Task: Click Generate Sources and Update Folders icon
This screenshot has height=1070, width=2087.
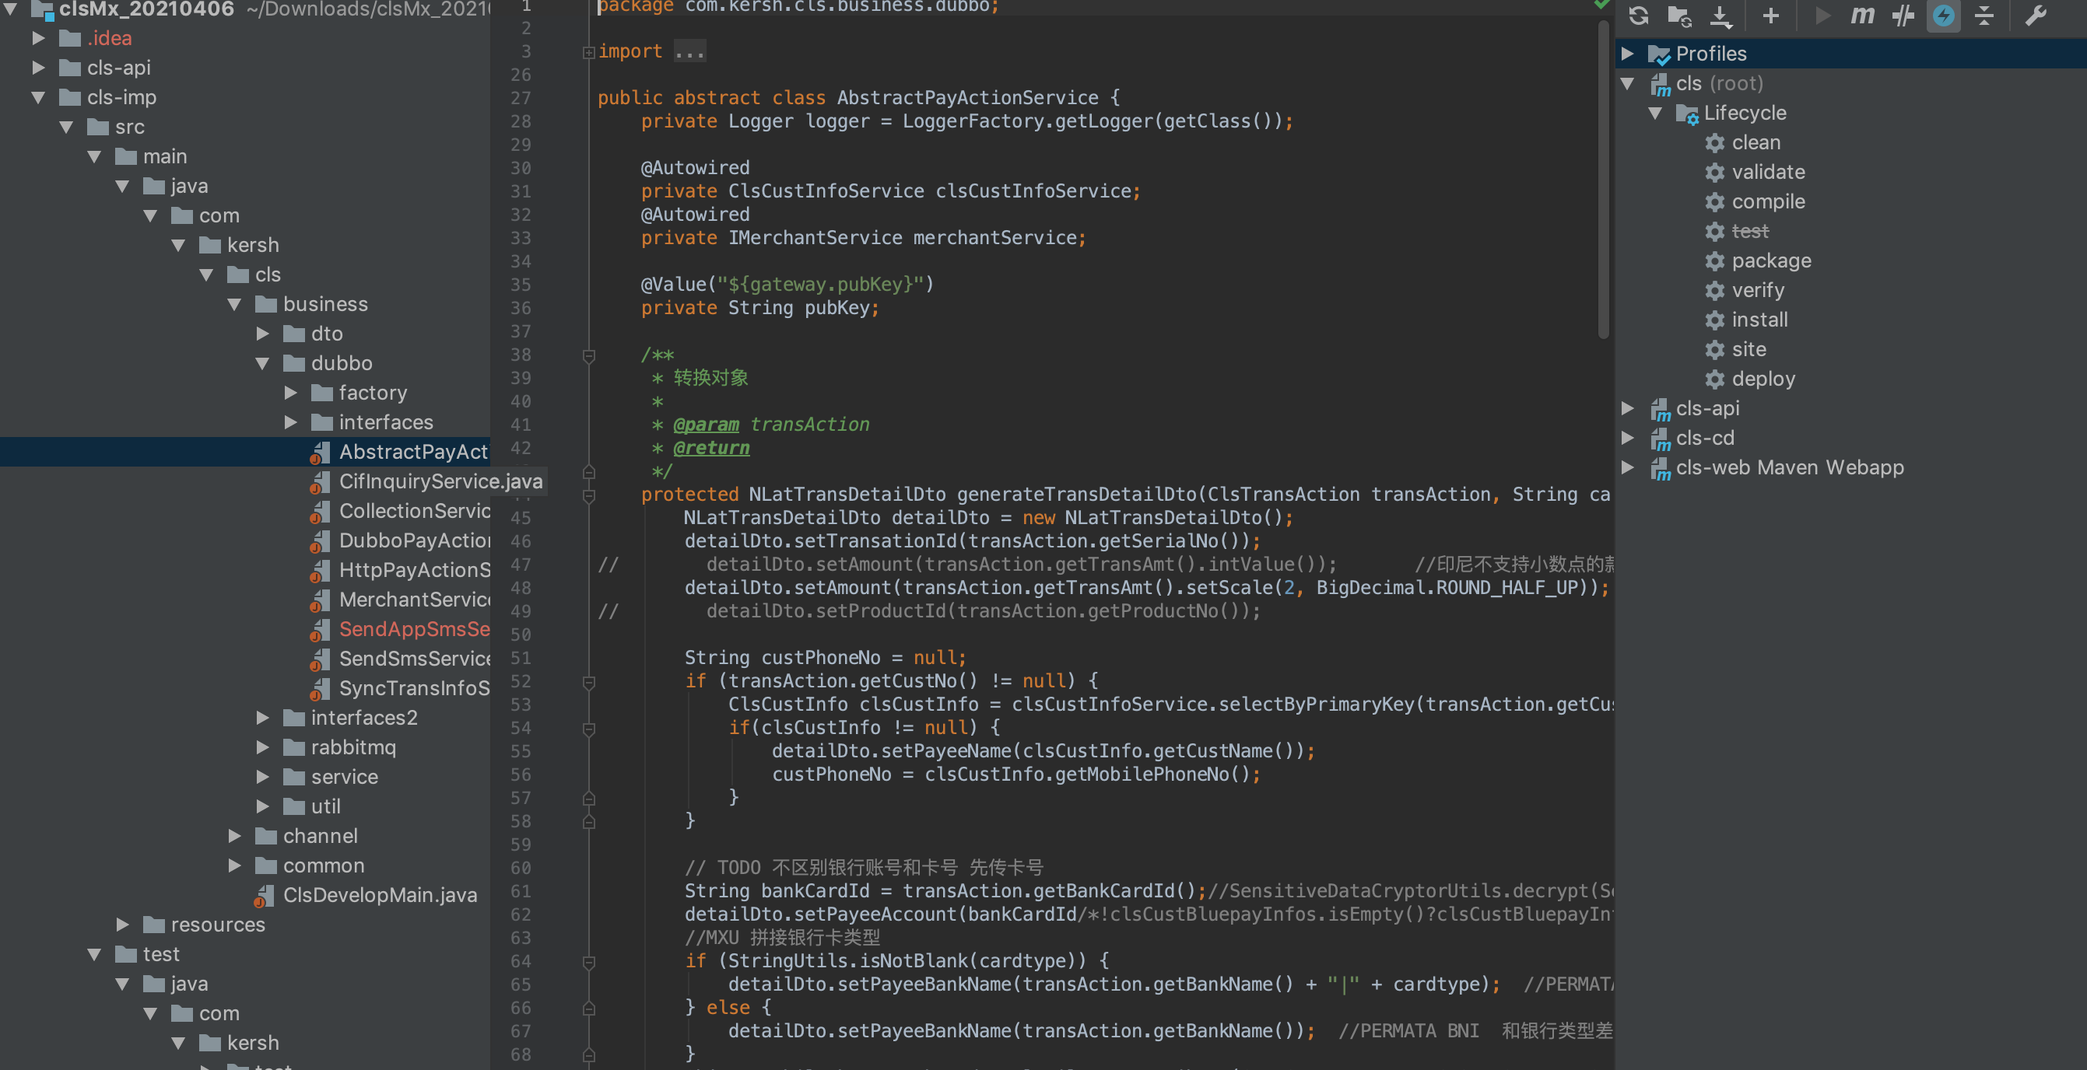Action: point(1679,16)
